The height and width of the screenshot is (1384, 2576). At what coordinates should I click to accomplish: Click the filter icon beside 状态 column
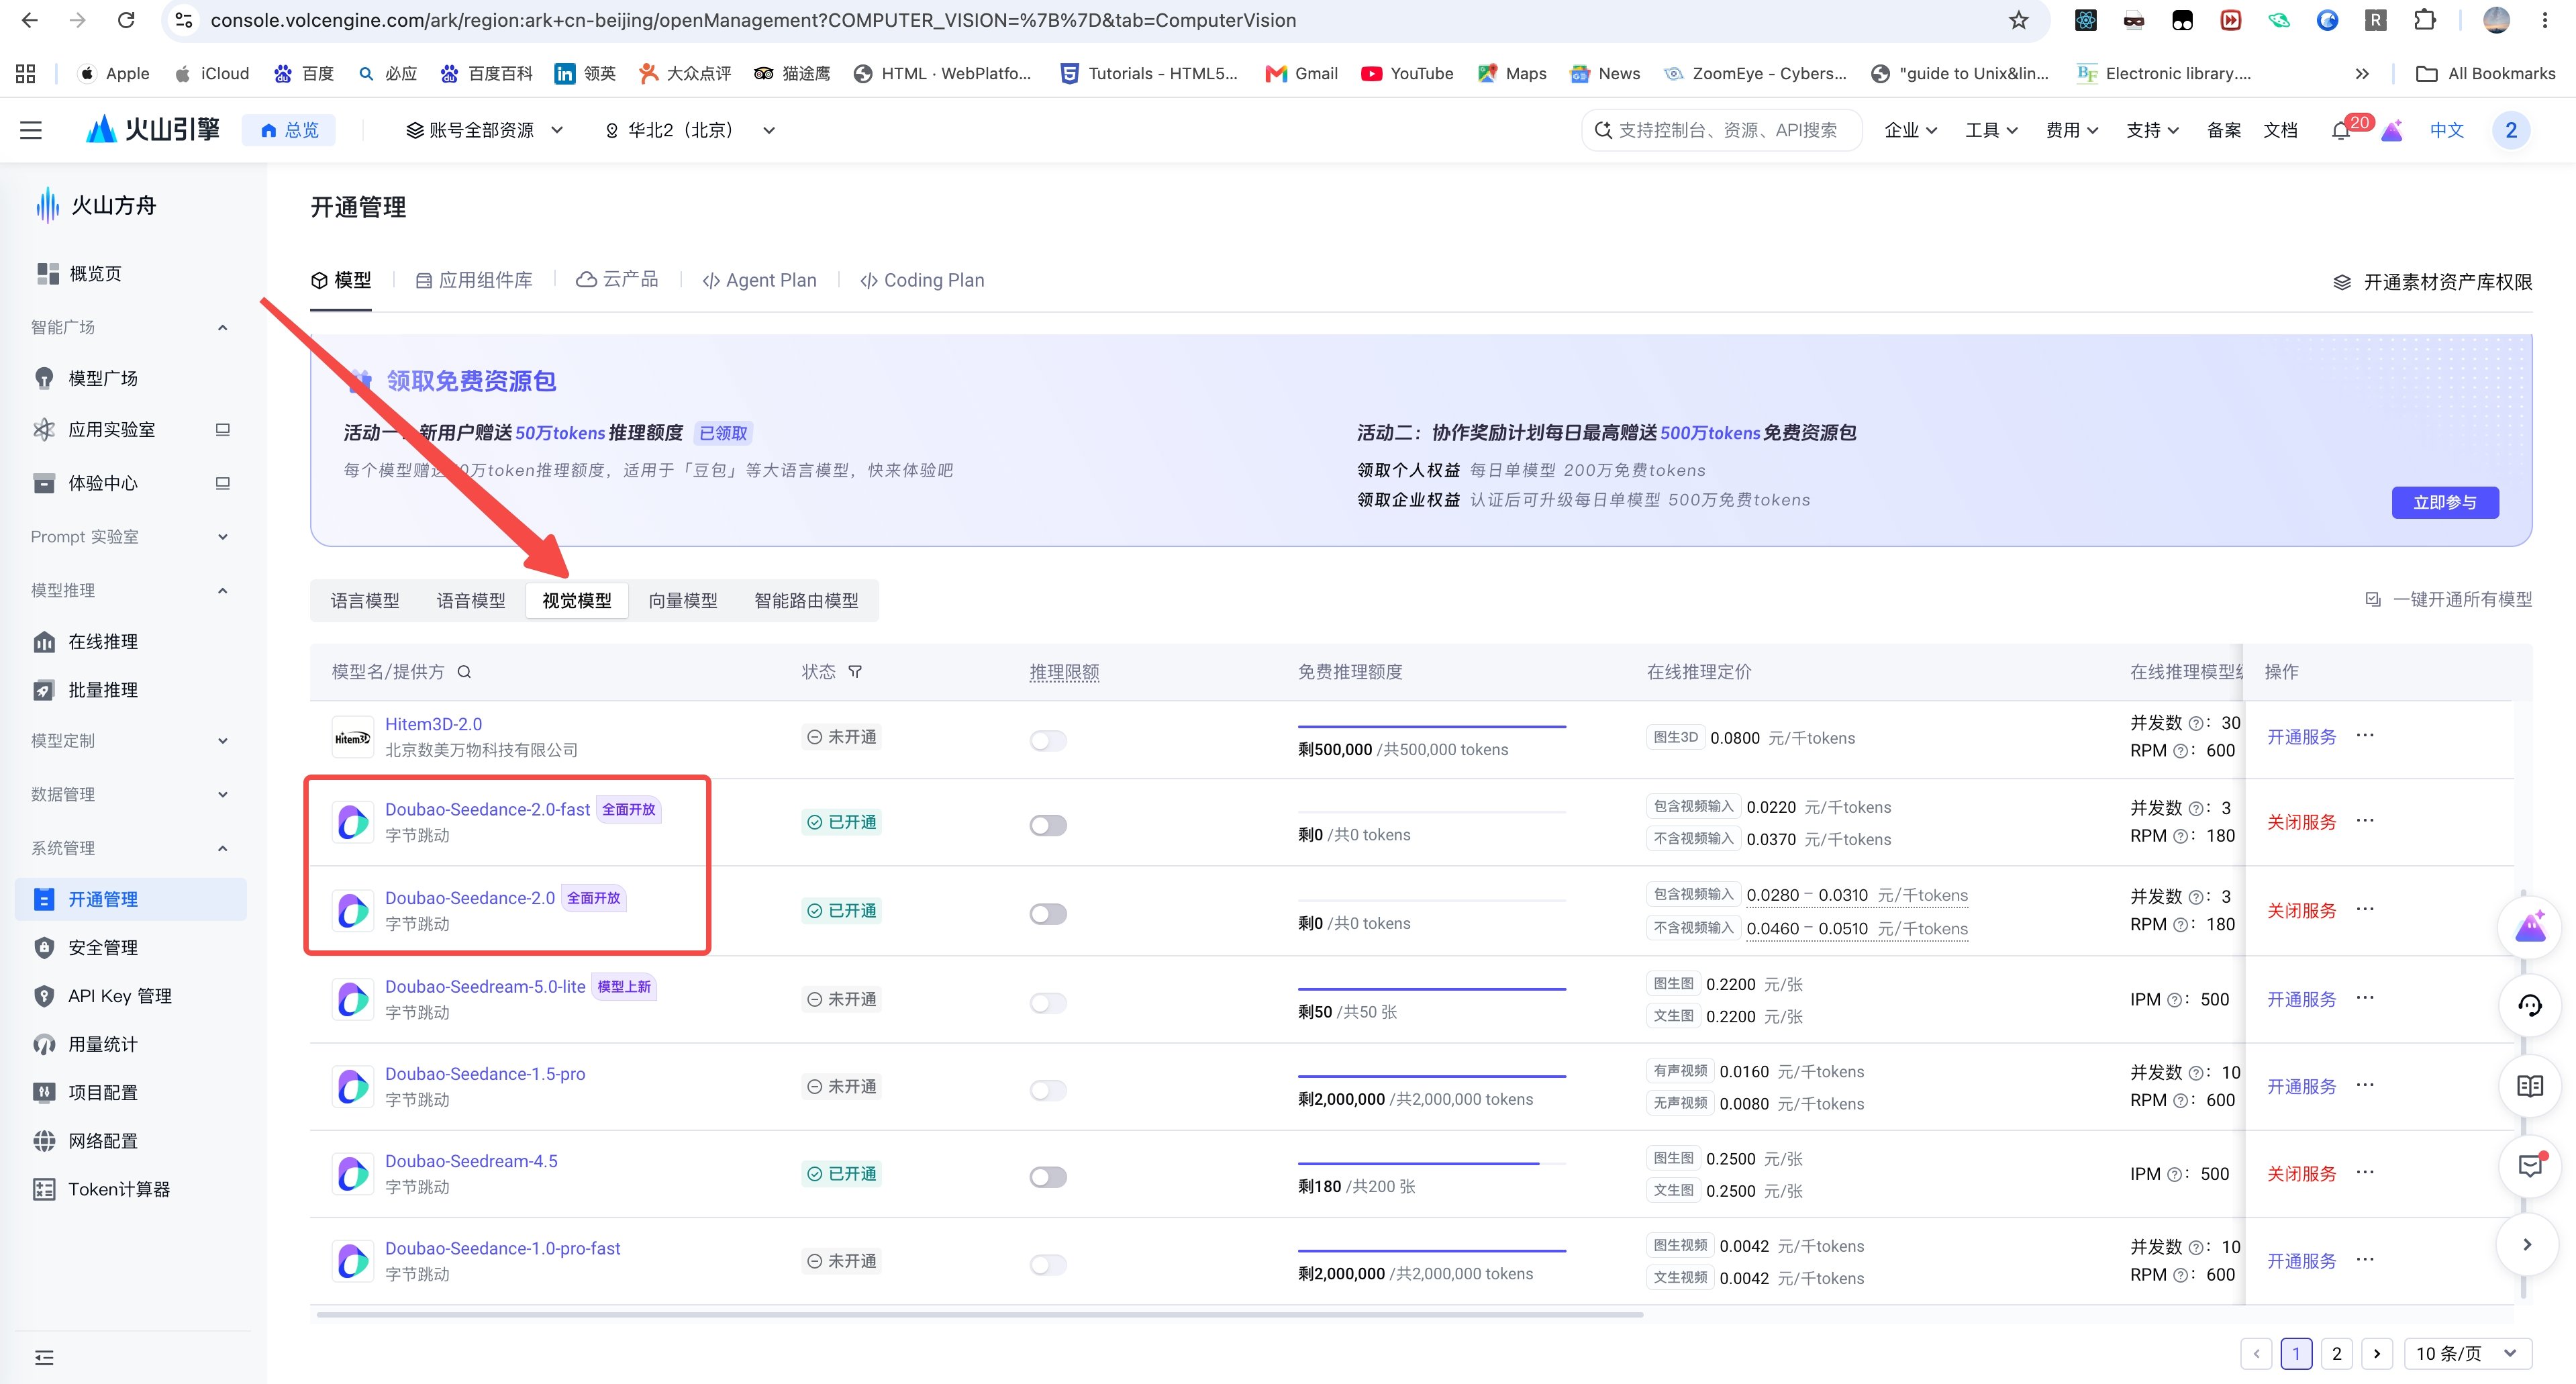coord(855,672)
